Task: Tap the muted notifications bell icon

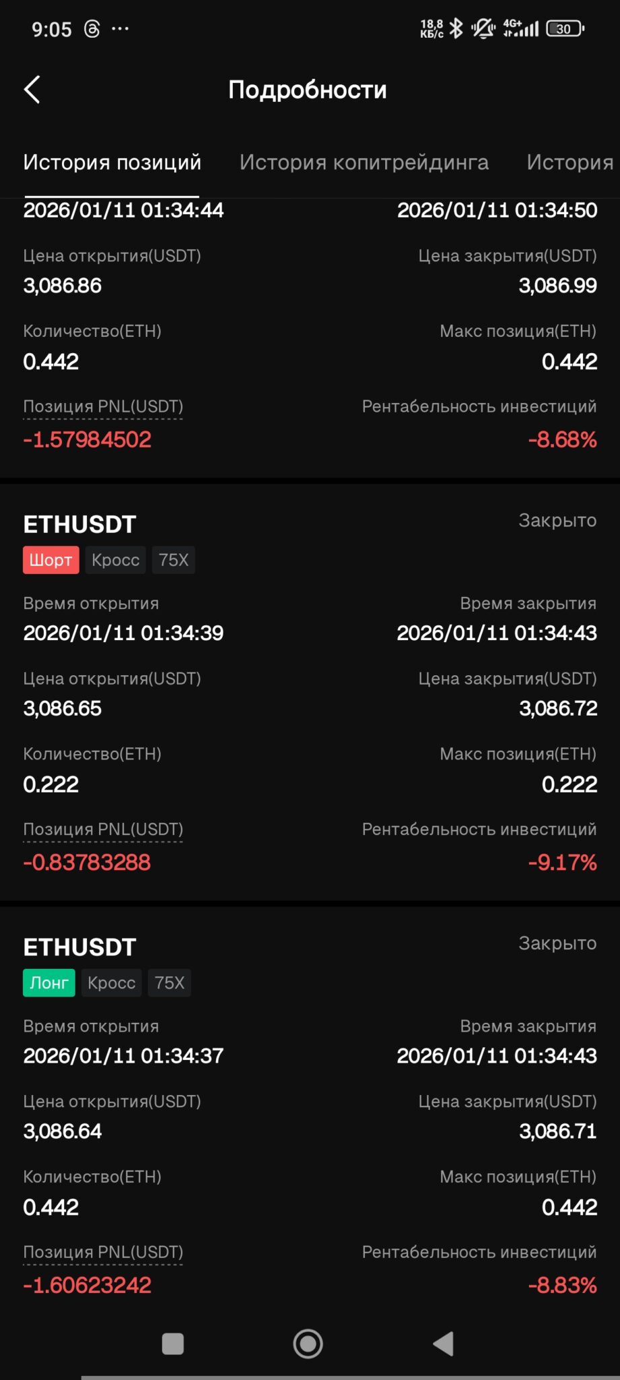Action: coord(483,28)
